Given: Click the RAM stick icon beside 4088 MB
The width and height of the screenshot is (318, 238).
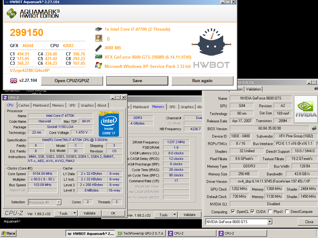Looking at the screenshot, I should click(98, 48).
